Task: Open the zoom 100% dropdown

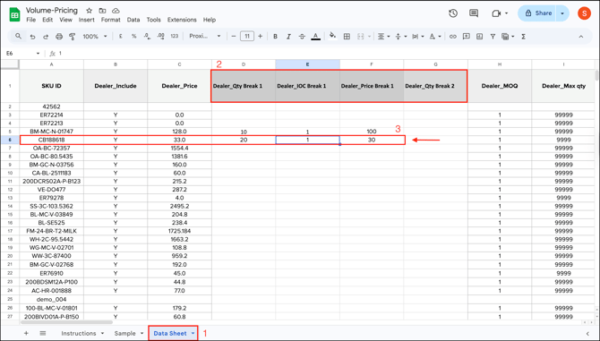Action: [95, 37]
